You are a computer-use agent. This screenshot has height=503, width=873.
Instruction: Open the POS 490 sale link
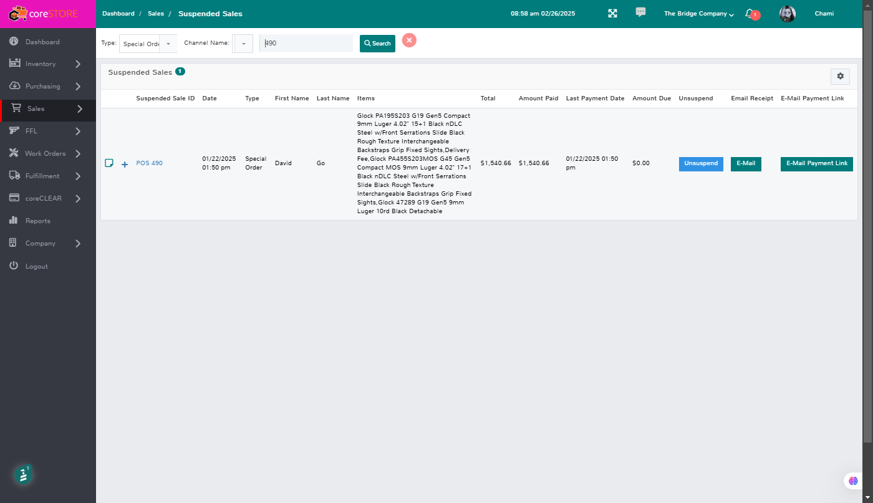tap(150, 163)
